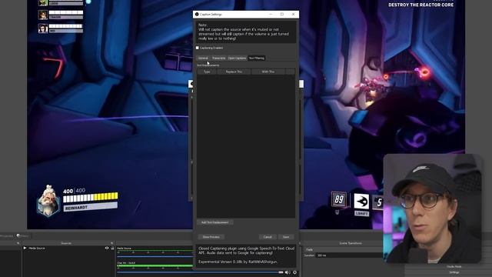The height and width of the screenshot is (277, 492).
Task: Close the Caption Settings window
Action: coord(293,14)
